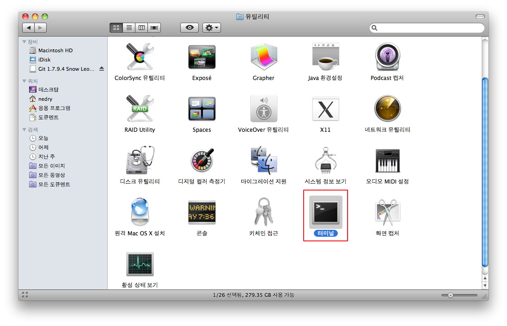Open the 키체인 접근 keys icon
Image resolution: width=507 pixels, height=326 pixels.
click(263, 213)
